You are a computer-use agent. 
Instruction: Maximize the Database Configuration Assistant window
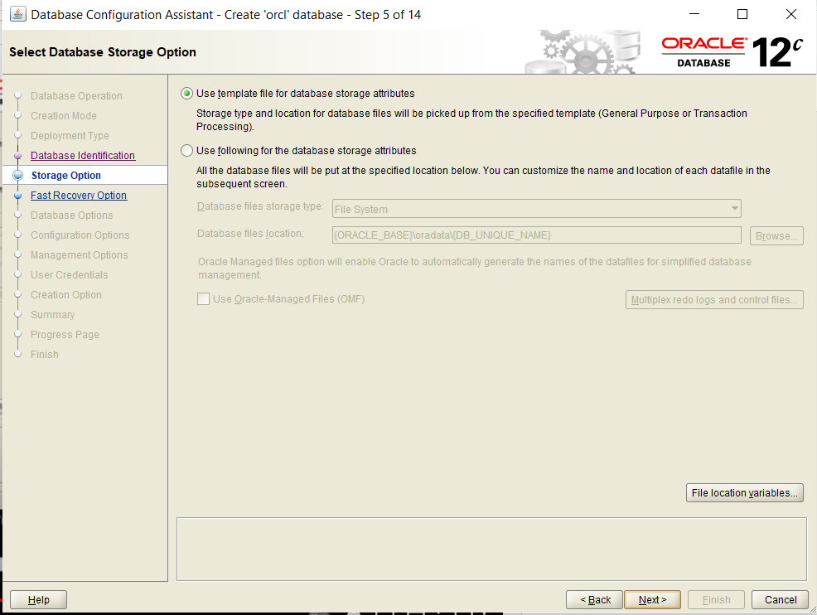tap(742, 15)
